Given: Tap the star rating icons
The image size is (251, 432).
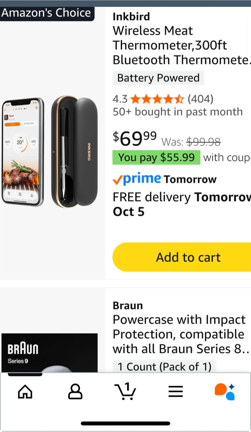Looking at the screenshot, I should pyautogui.click(x=157, y=99).
